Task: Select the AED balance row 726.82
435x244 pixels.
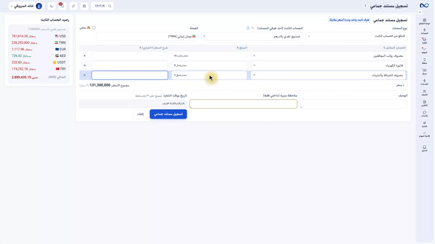Action: pyautogui.click(x=39, y=56)
